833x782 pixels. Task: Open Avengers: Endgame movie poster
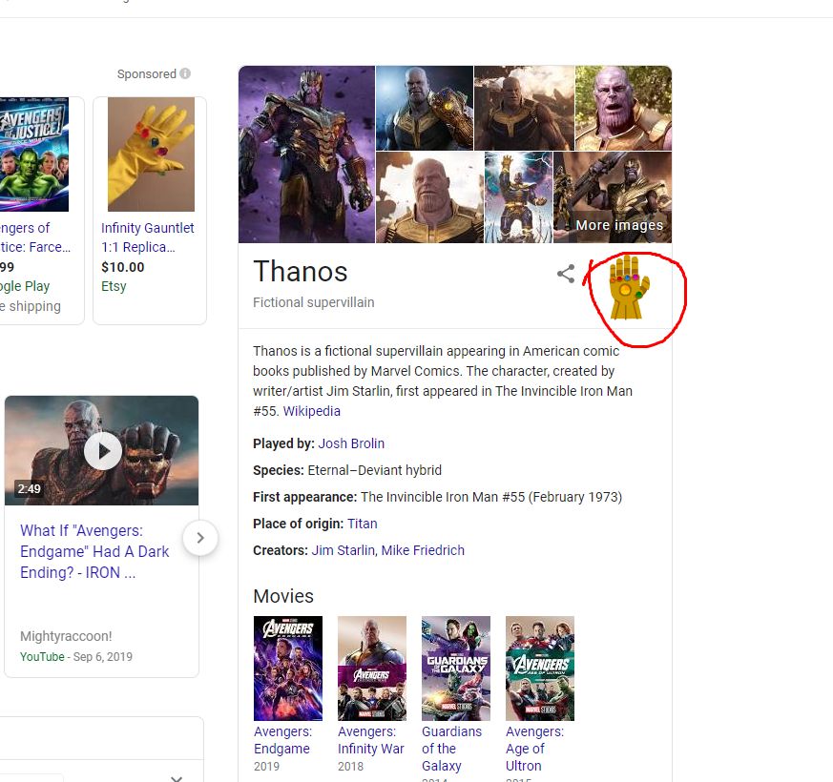click(x=288, y=668)
